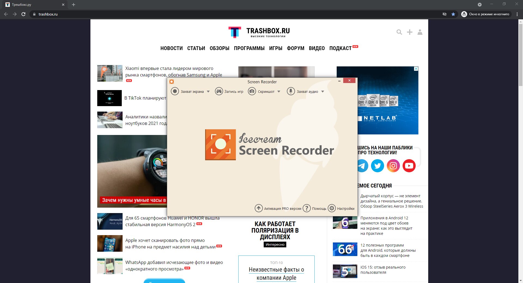Click the Xiaomi article thumbnail
523x283 pixels.
pyautogui.click(x=110, y=73)
